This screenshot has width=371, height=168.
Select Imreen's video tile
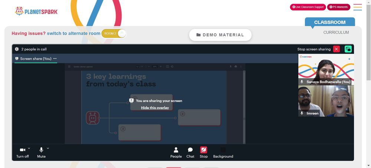pos(326,101)
